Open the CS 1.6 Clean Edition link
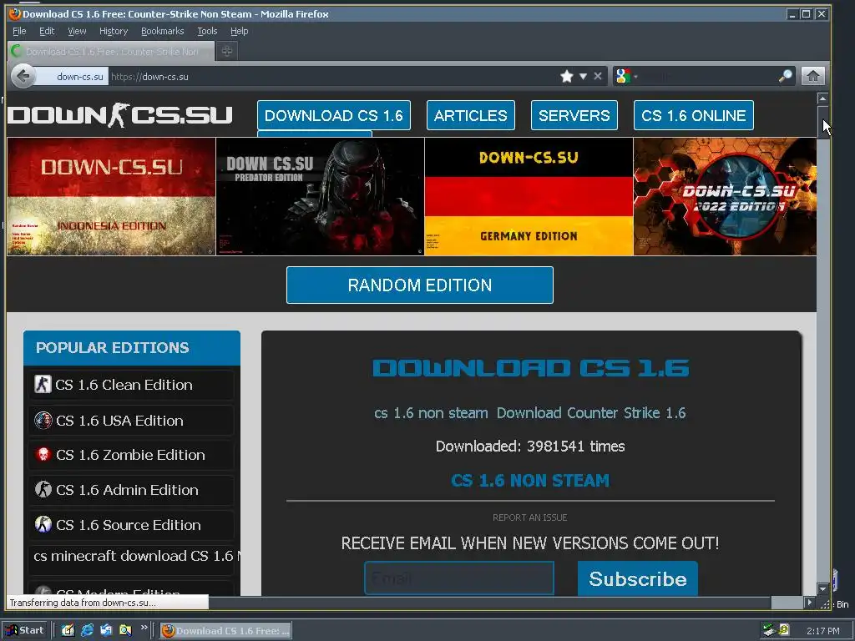The height and width of the screenshot is (641, 855). click(124, 385)
